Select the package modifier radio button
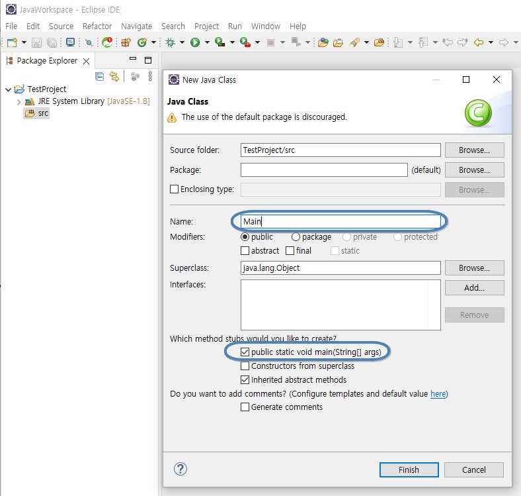This screenshot has height=496, width=521. [296, 237]
